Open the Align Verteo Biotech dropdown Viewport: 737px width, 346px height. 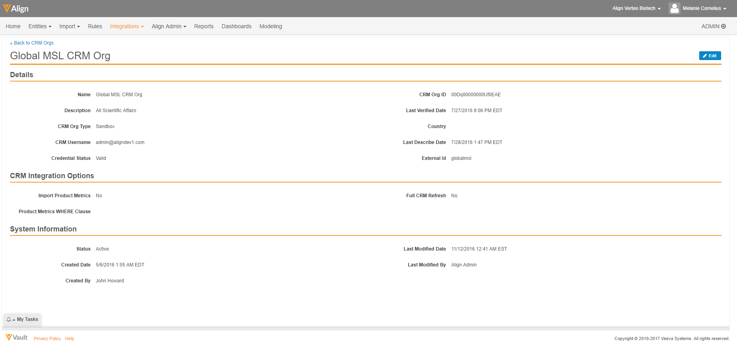click(636, 8)
